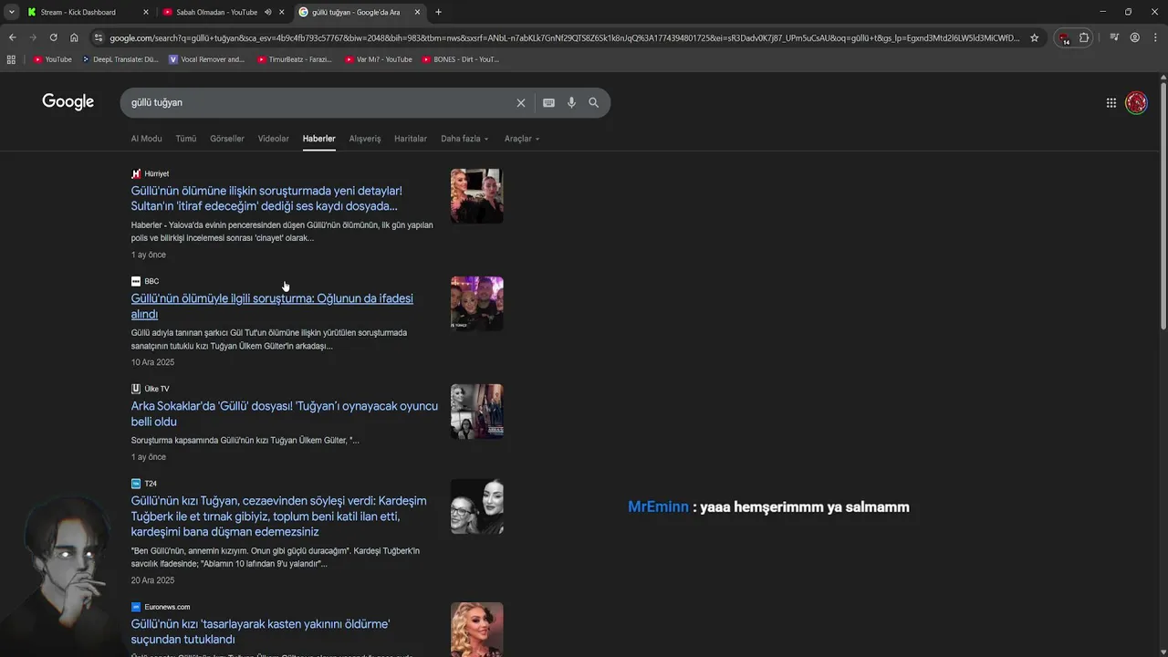Click the '10 Ara 2025' date text
The height and width of the screenshot is (657, 1168).
pos(152,362)
